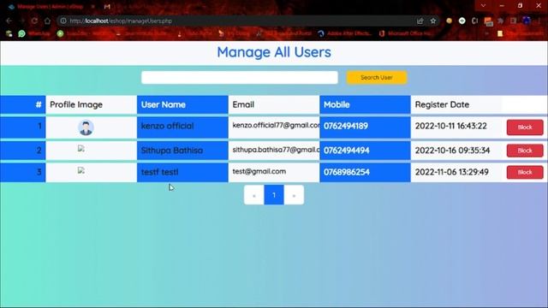Click row number 2 cell
Screen dimensions: 548x308
click(x=23, y=151)
